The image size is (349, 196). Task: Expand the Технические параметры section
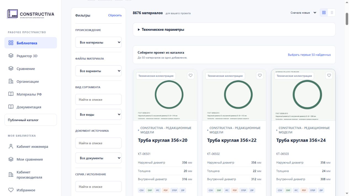[x=234, y=29]
